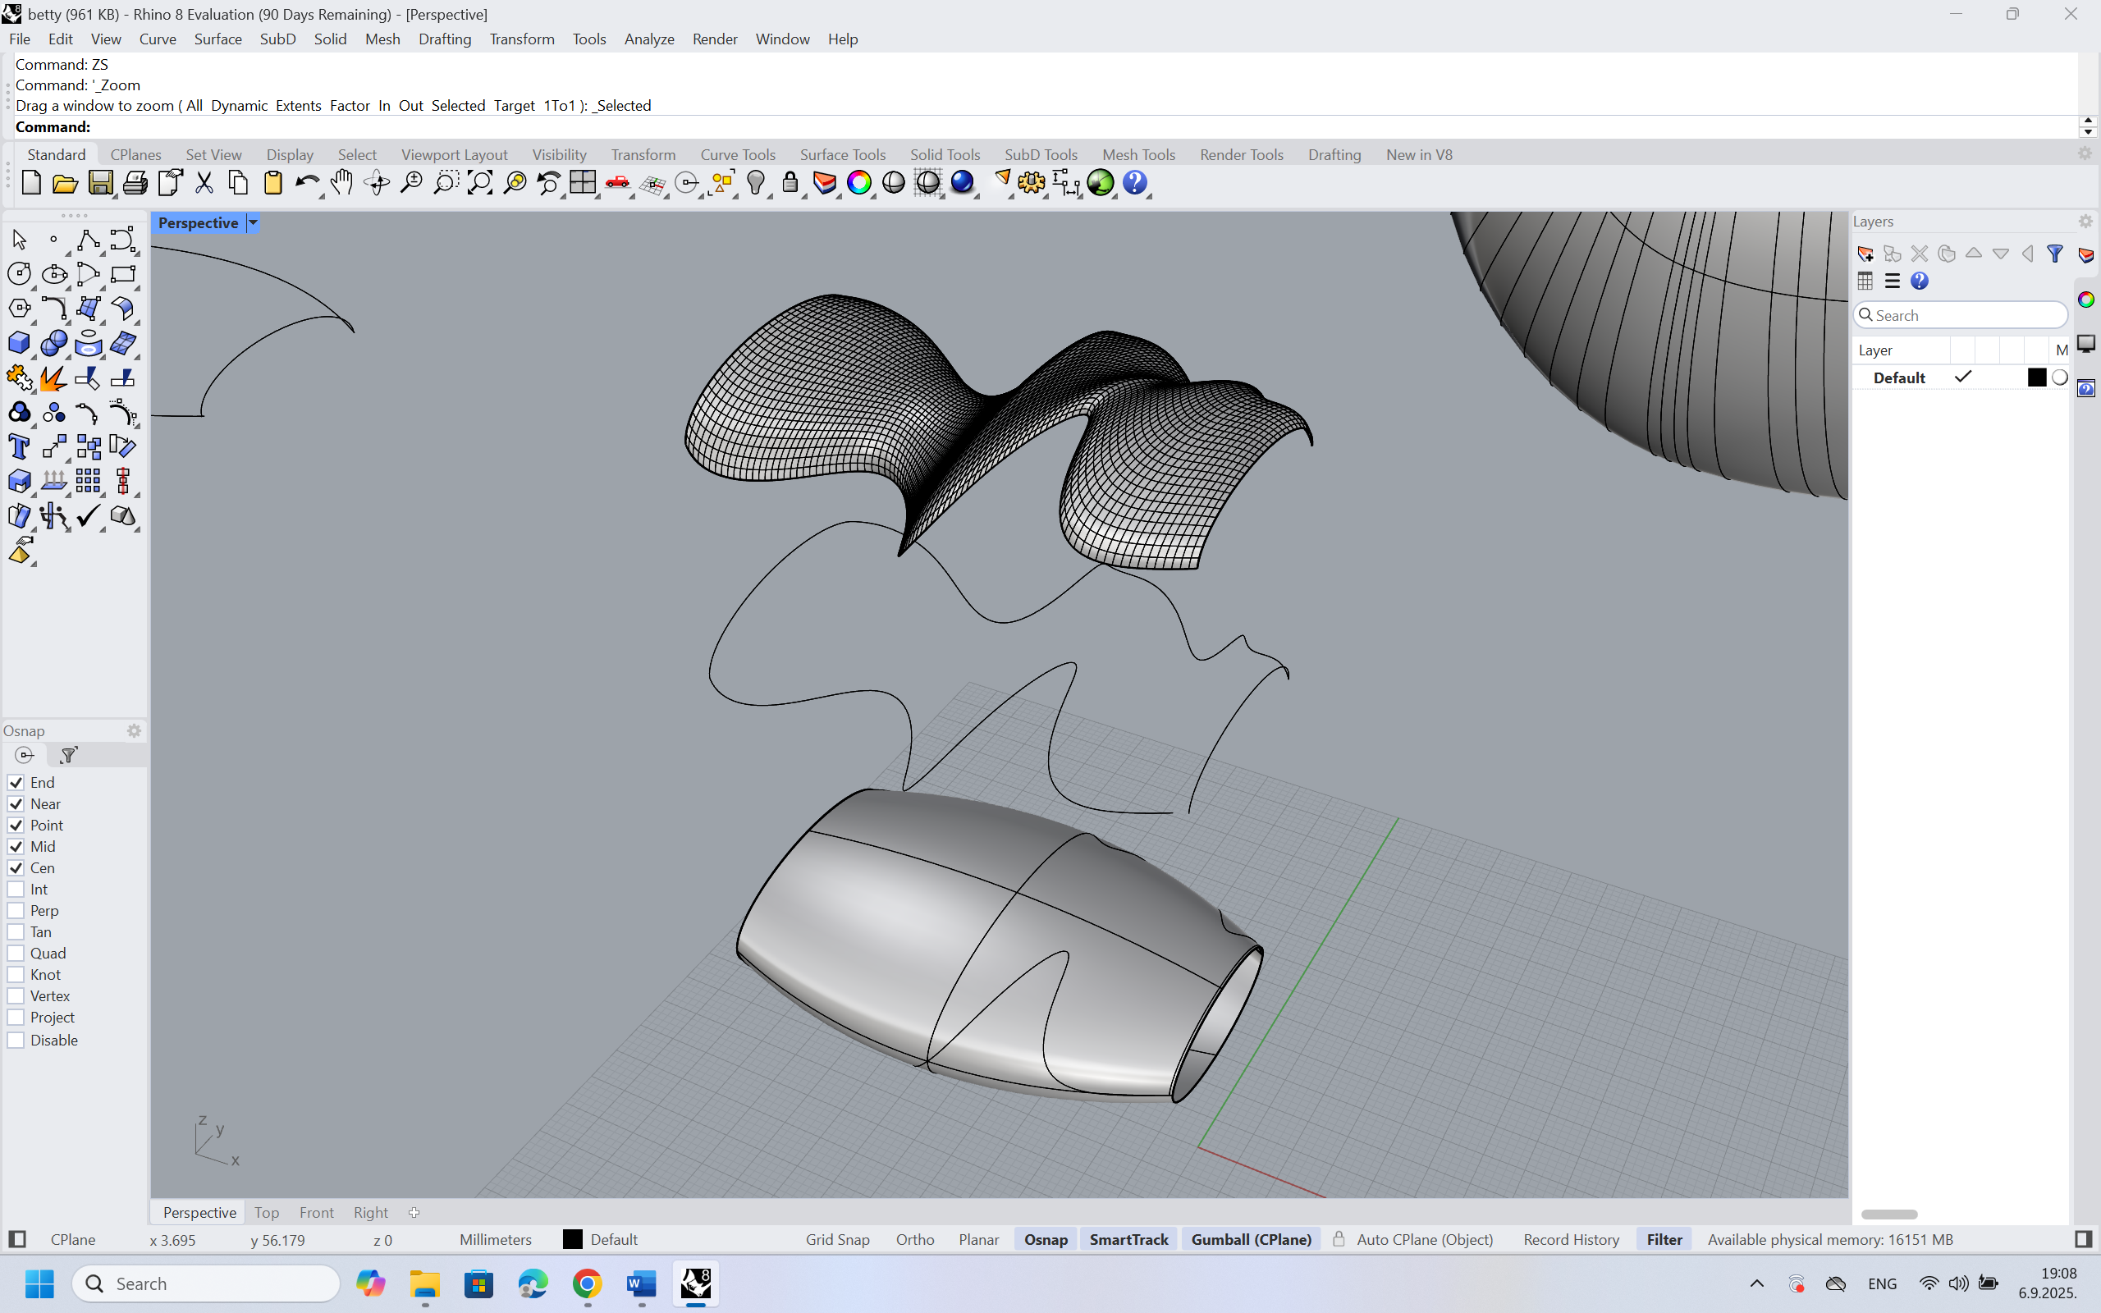Open the Analyze menu

click(648, 39)
